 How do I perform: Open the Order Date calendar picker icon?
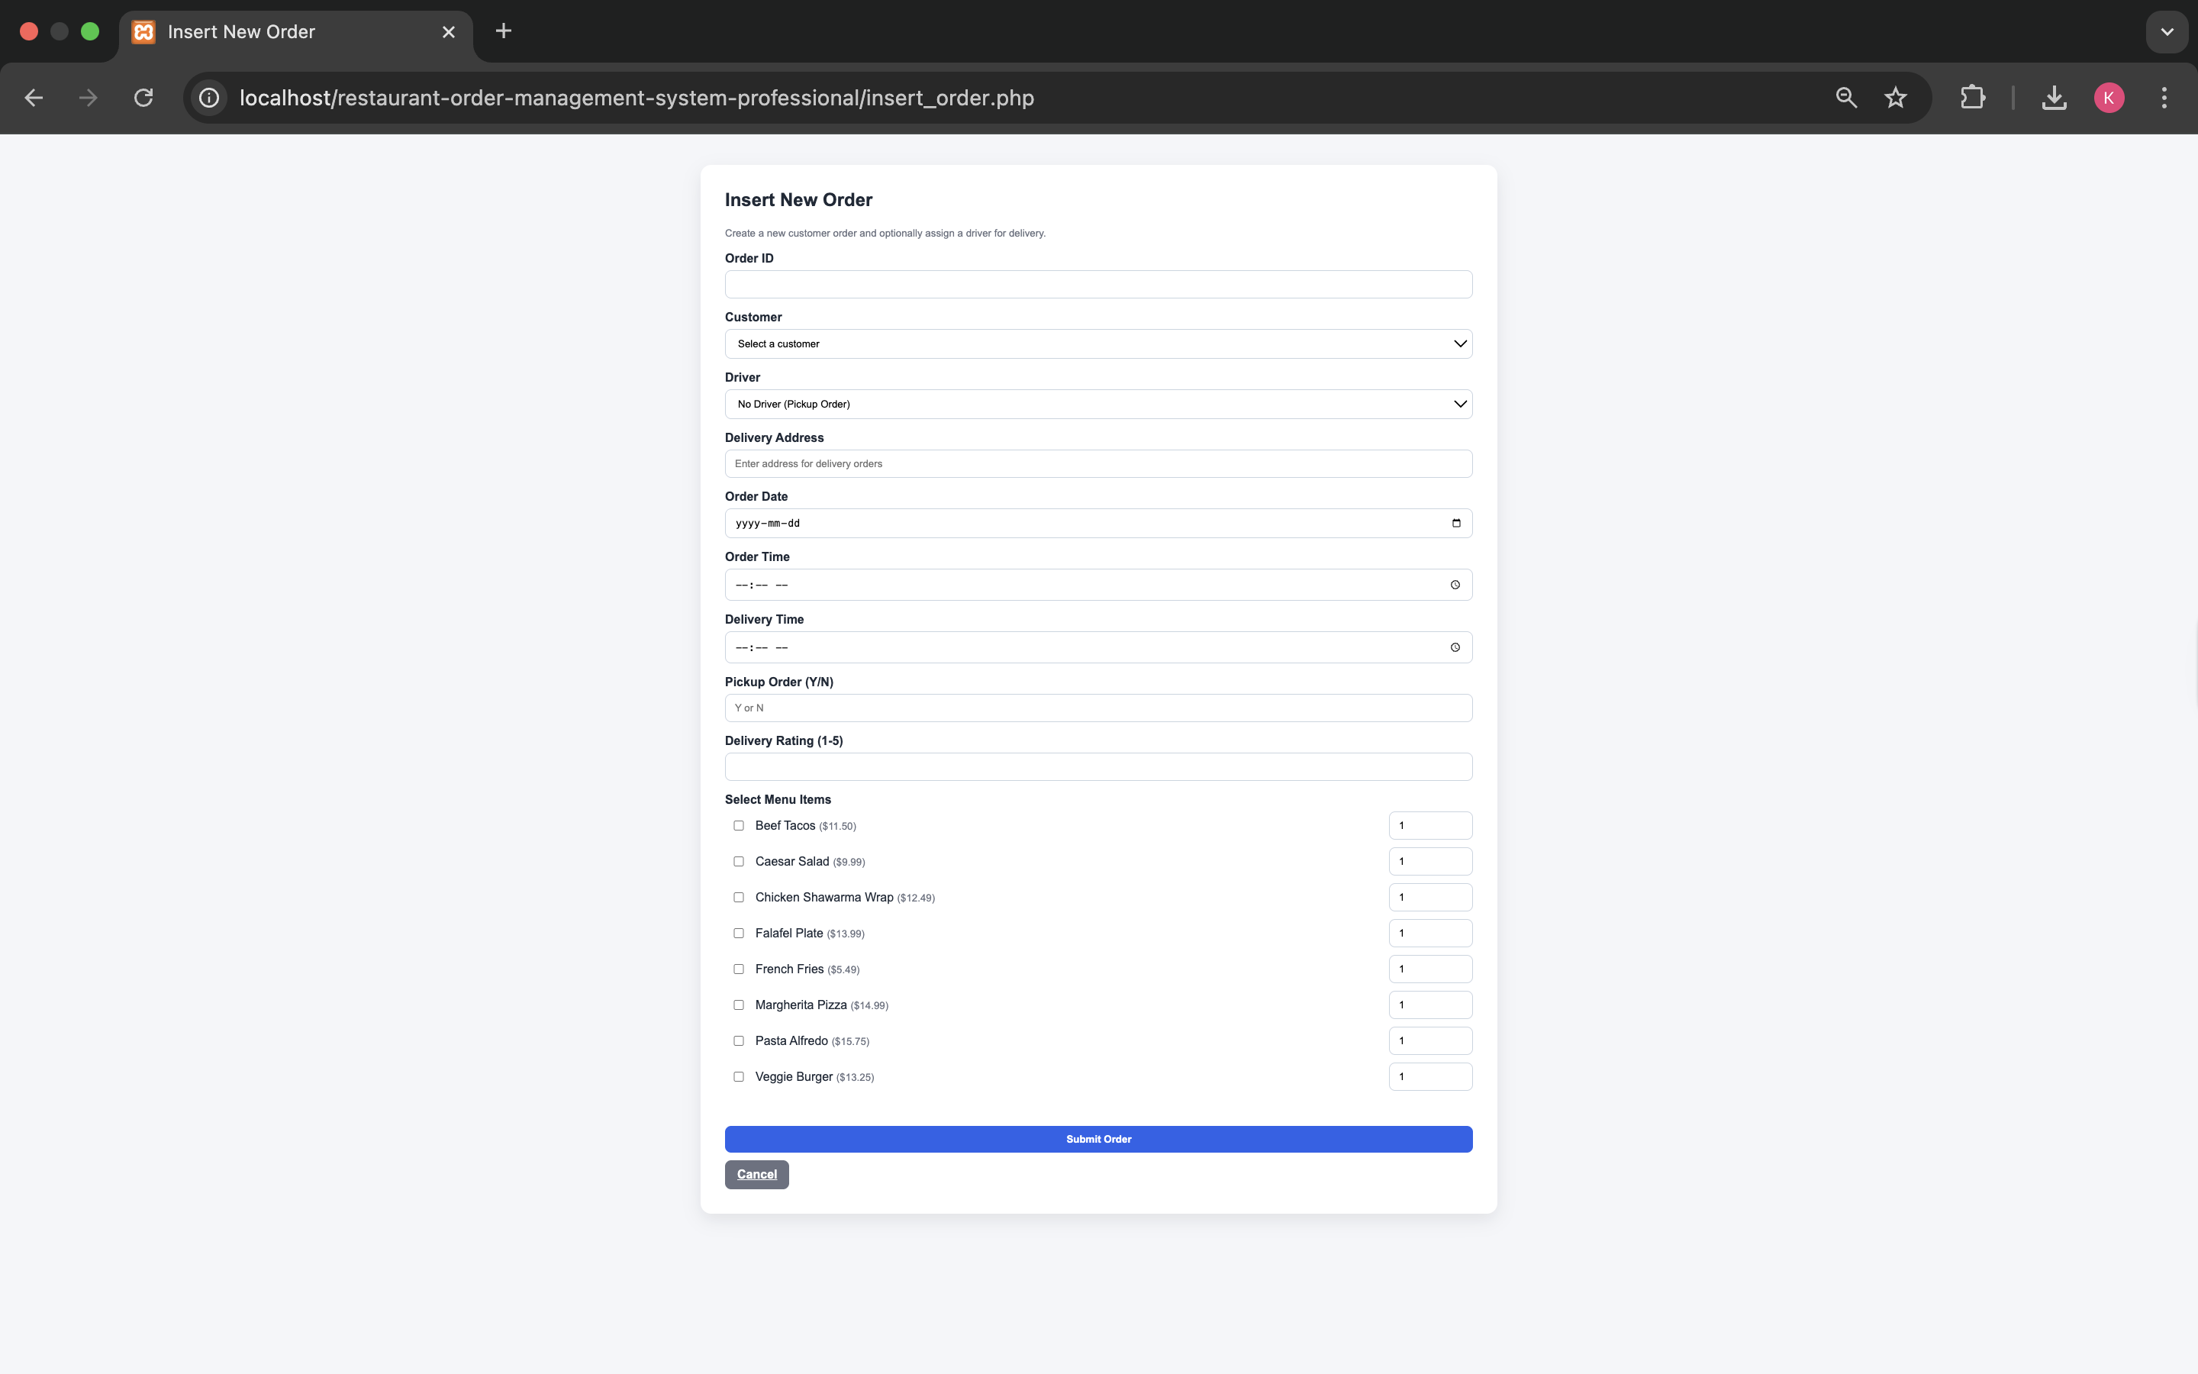[x=1456, y=524]
